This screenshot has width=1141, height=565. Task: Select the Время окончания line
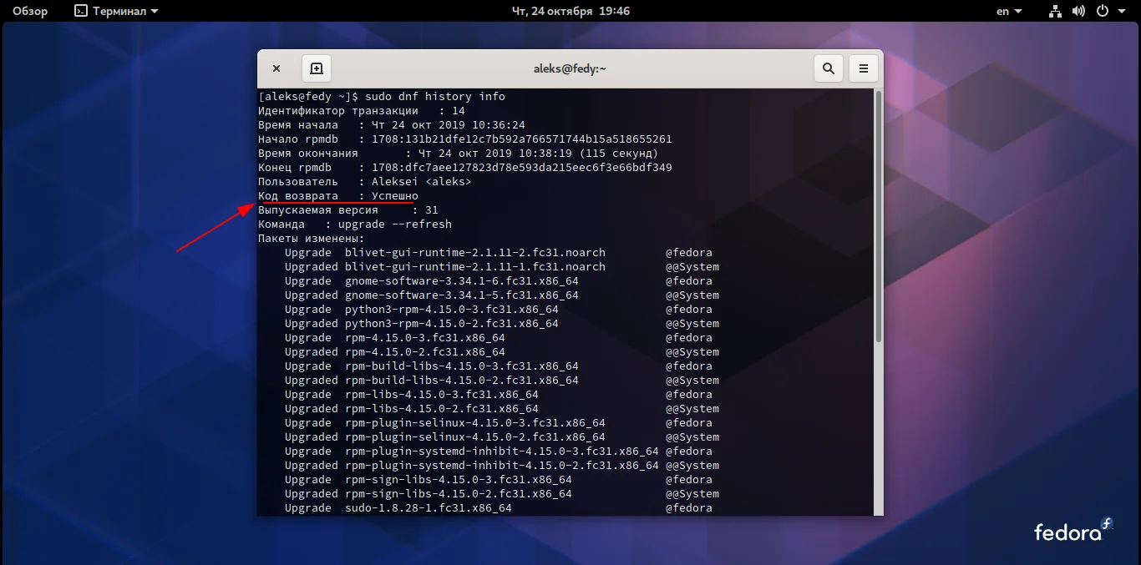point(459,153)
